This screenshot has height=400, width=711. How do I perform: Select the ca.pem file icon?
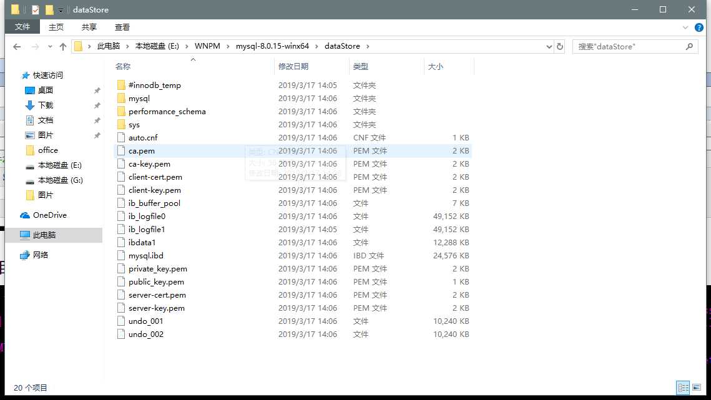(121, 150)
